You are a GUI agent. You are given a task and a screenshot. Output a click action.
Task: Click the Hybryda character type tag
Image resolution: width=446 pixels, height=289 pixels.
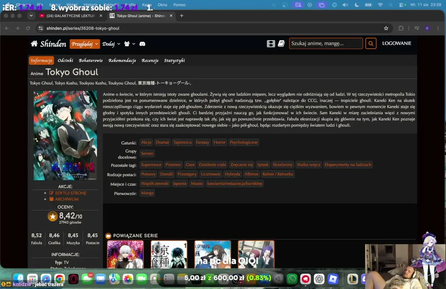232,174
